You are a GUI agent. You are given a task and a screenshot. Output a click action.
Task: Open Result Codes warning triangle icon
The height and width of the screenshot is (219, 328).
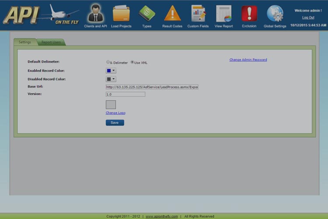click(x=172, y=14)
